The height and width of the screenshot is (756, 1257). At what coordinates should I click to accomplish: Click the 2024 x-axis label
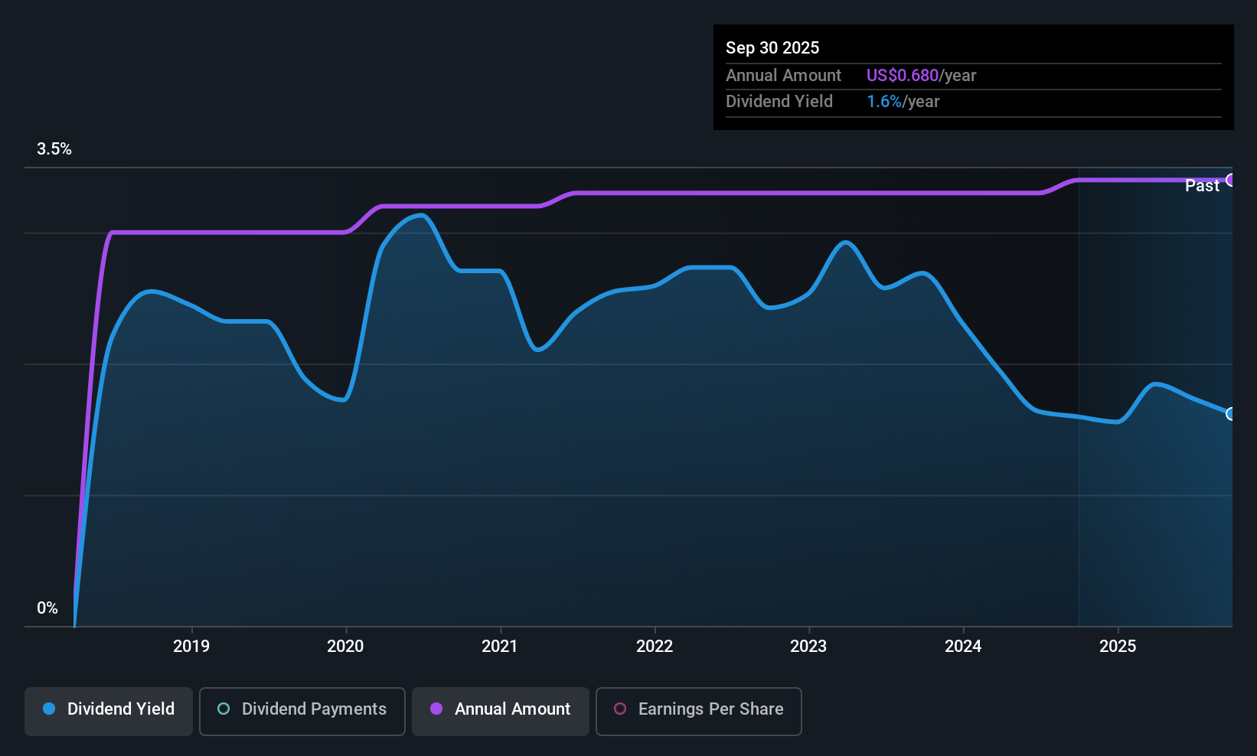pyautogui.click(x=963, y=646)
